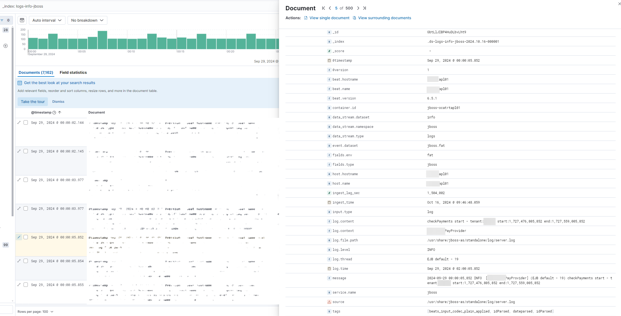The width and height of the screenshot is (621, 316).
Task: Click the hide chart calendar icon
Action: (22, 20)
